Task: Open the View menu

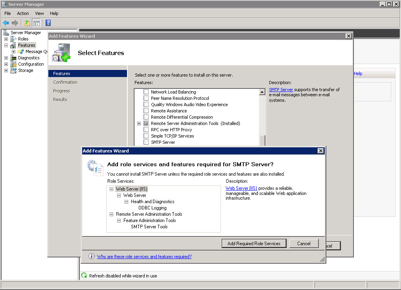Action: 39,13
